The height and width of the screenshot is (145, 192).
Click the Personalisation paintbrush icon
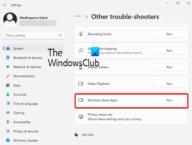click(x=8, y=76)
